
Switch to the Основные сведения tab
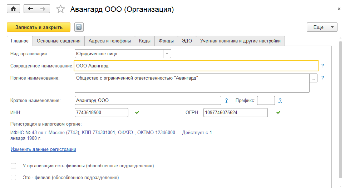pyautogui.click(x=59, y=41)
